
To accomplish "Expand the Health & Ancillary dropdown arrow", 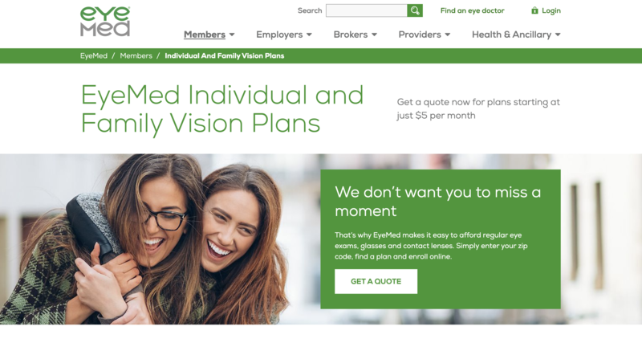I will click(558, 35).
